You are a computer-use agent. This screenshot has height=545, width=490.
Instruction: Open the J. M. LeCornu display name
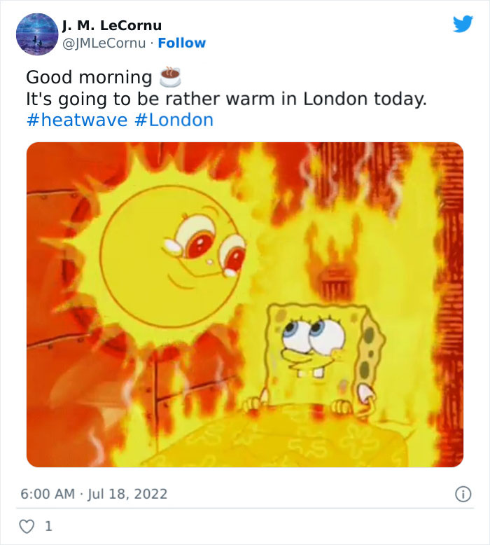coord(112,25)
